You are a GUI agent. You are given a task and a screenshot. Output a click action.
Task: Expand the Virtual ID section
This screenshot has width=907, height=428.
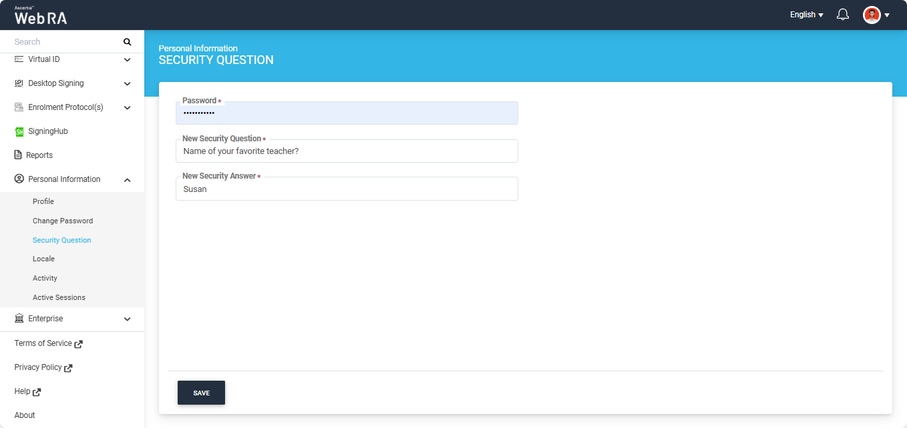pyautogui.click(x=127, y=59)
